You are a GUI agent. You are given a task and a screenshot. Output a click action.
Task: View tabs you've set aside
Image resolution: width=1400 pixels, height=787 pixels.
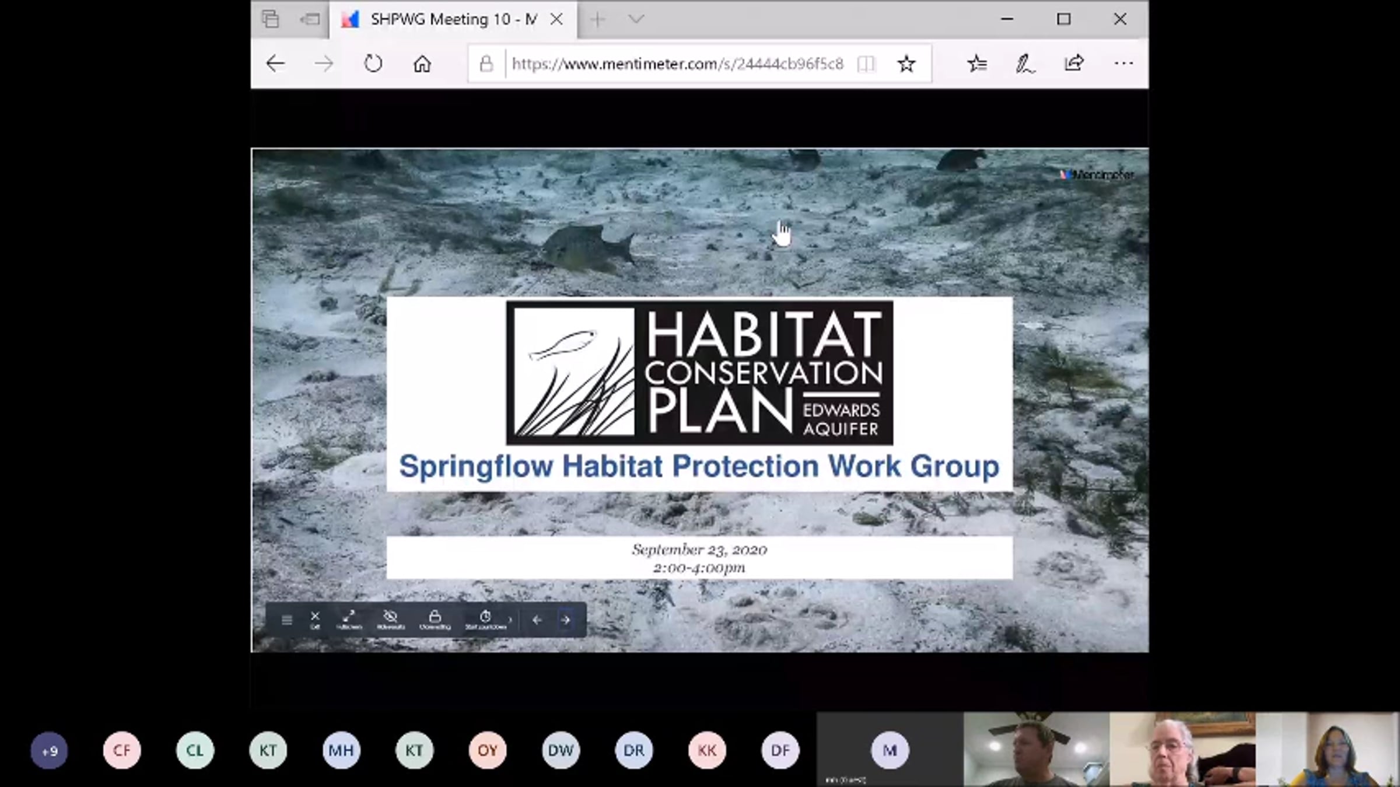(270, 20)
